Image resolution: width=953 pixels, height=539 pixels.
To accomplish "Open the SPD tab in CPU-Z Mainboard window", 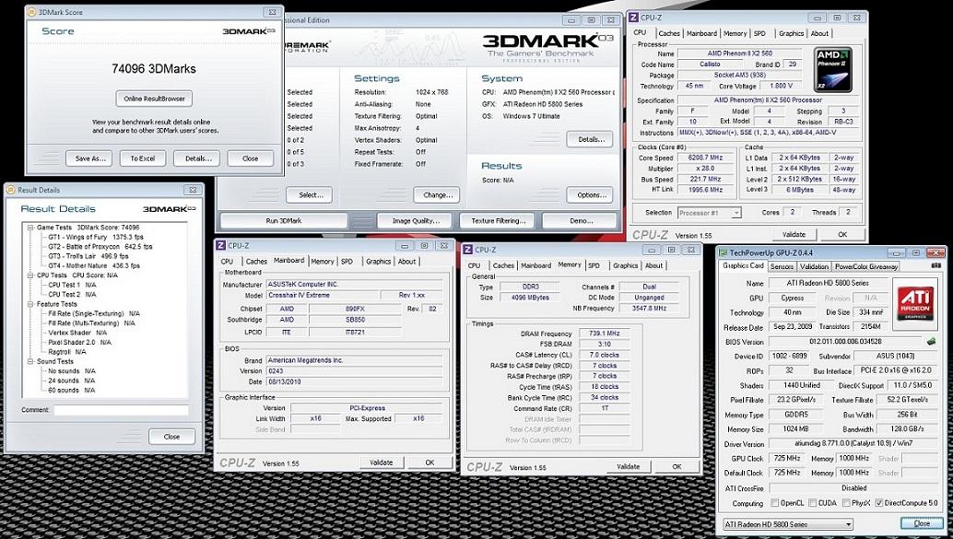I will pyautogui.click(x=347, y=262).
